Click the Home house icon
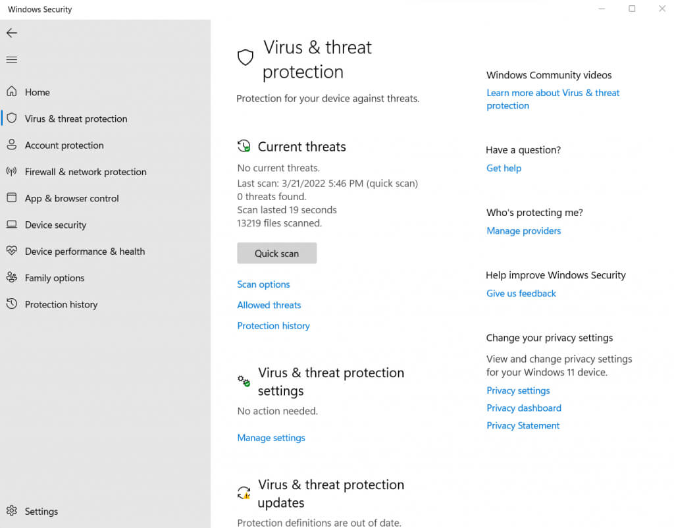This screenshot has height=528, width=674. [11, 92]
